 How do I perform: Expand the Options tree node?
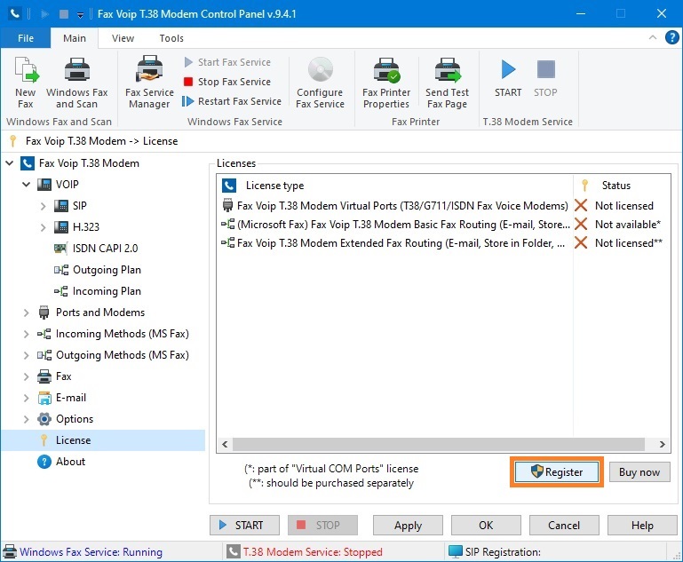[x=26, y=419]
